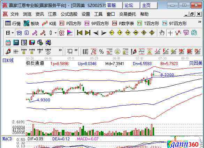
Task: Jump to first bar with skip-to-start arrow
Action: 80,33
